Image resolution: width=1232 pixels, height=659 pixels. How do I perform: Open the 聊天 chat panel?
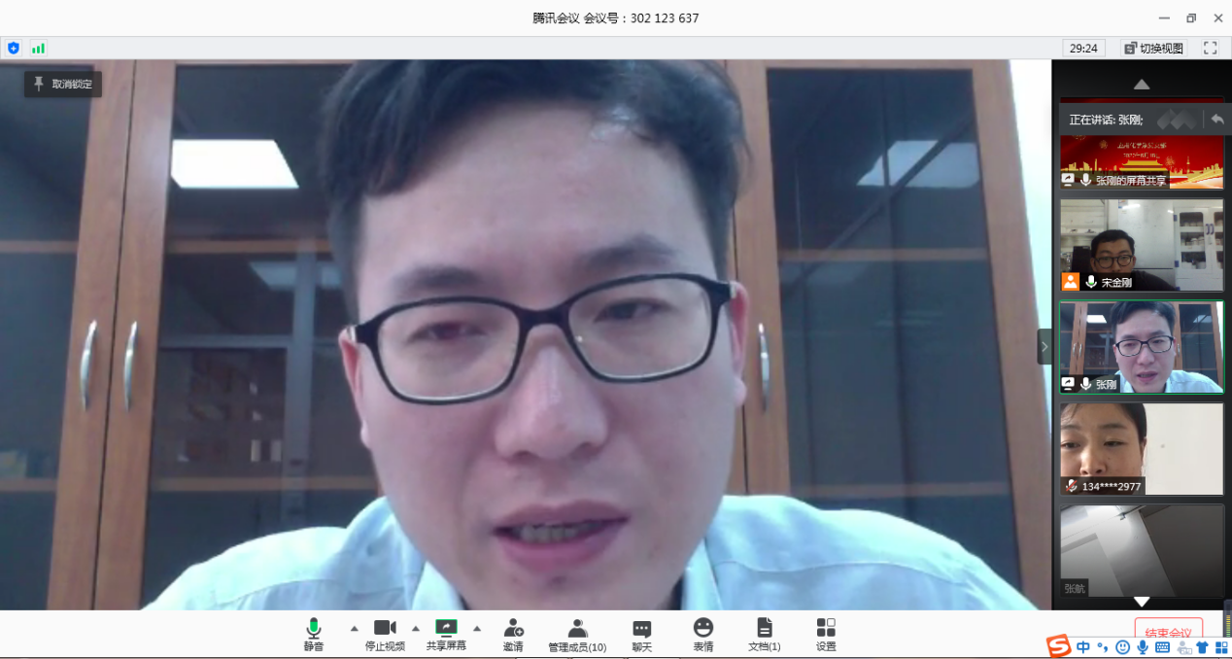641,634
